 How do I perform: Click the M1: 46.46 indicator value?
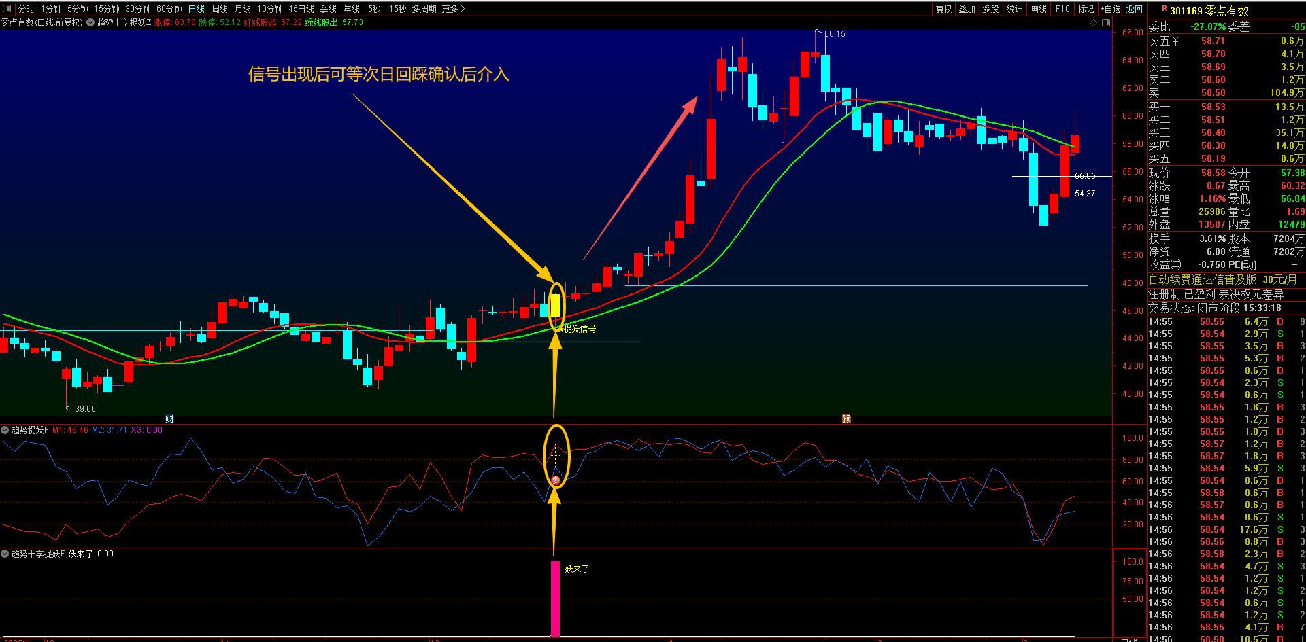point(70,430)
